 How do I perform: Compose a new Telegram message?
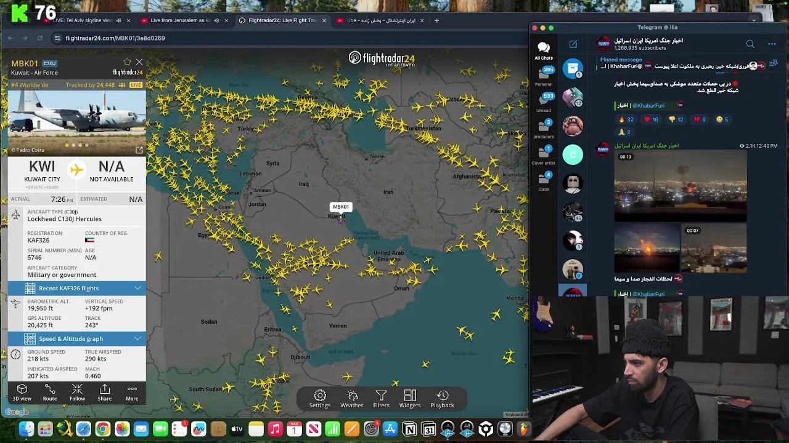coord(573,44)
